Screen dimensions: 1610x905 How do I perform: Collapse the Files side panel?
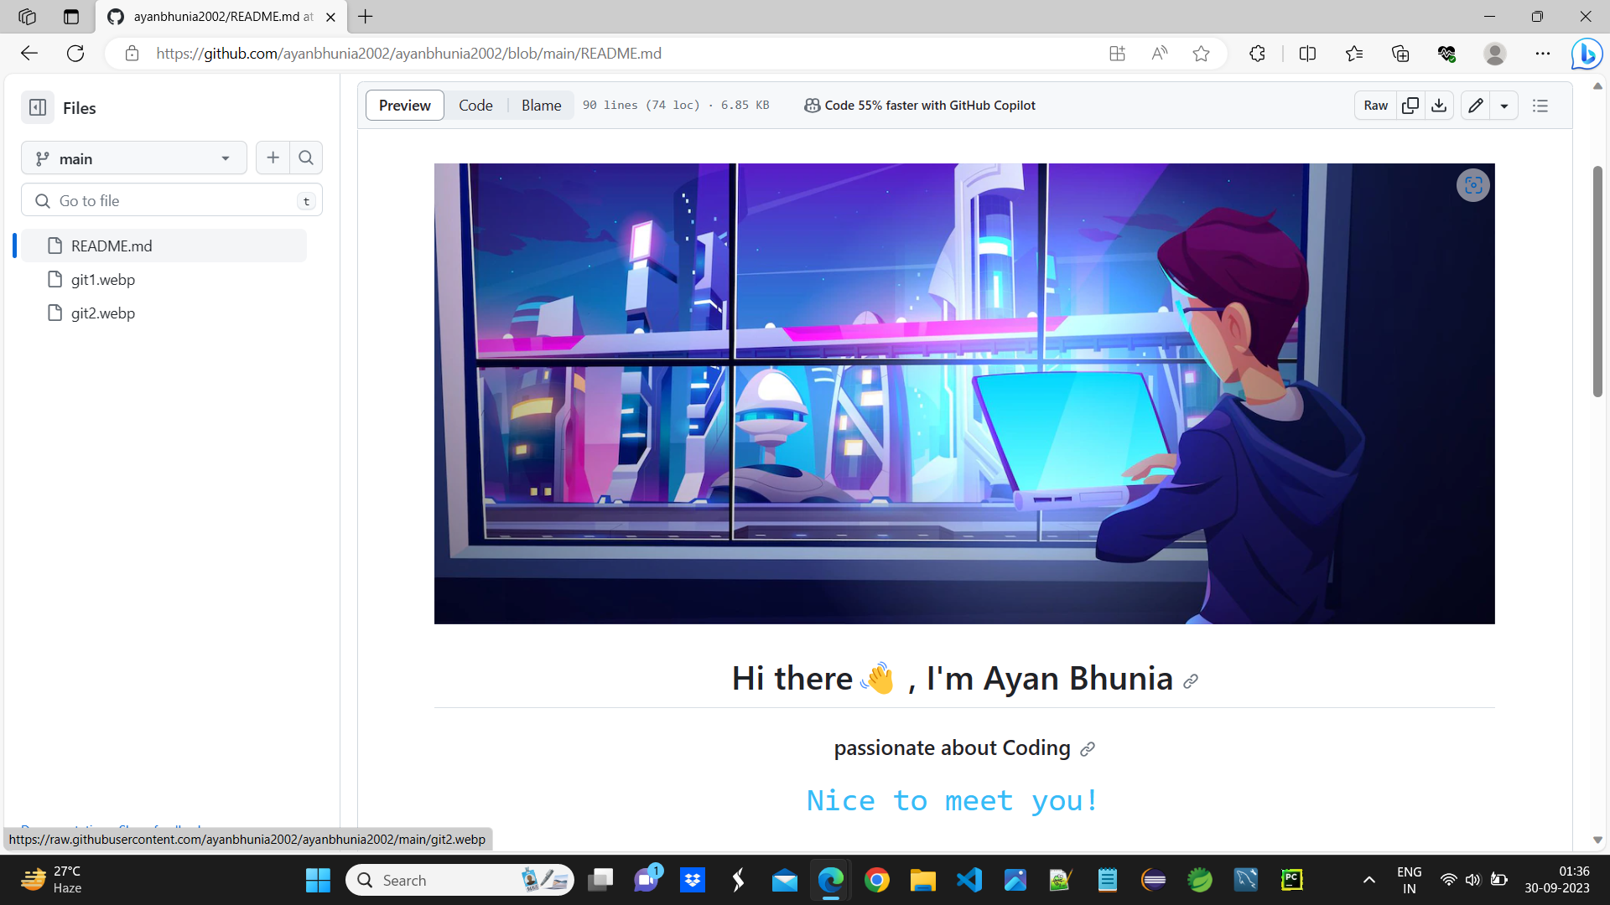point(37,107)
